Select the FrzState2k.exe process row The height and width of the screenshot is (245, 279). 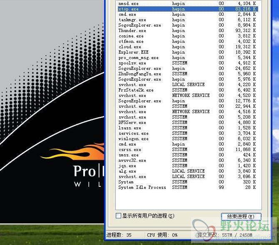click(188, 90)
